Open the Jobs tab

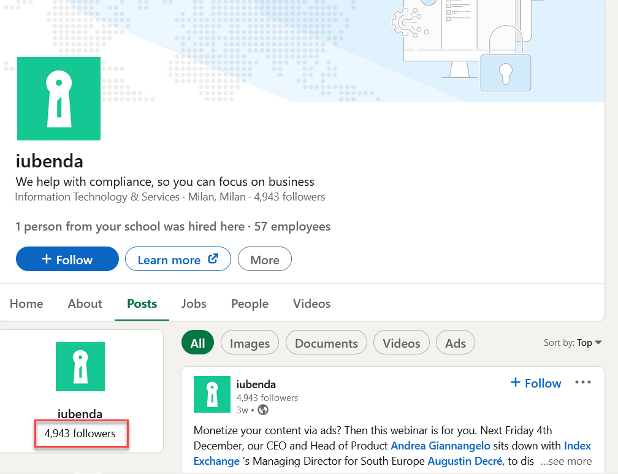point(194,304)
